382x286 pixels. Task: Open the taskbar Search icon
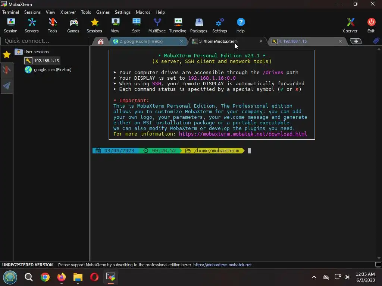click(28, 277)
